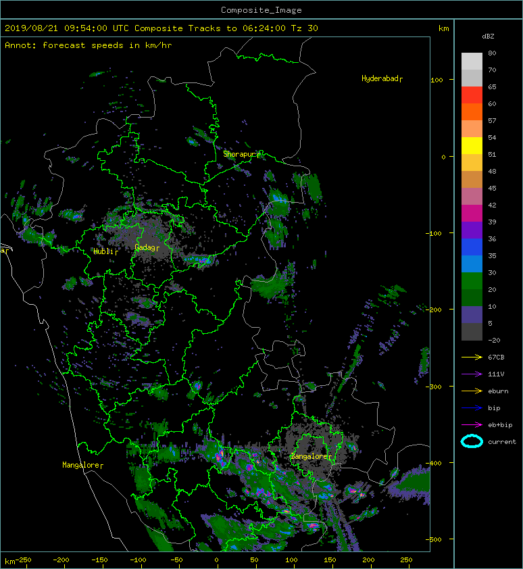Select the Bangalore city label
The image size is (523, 569).
click(311, 456)
